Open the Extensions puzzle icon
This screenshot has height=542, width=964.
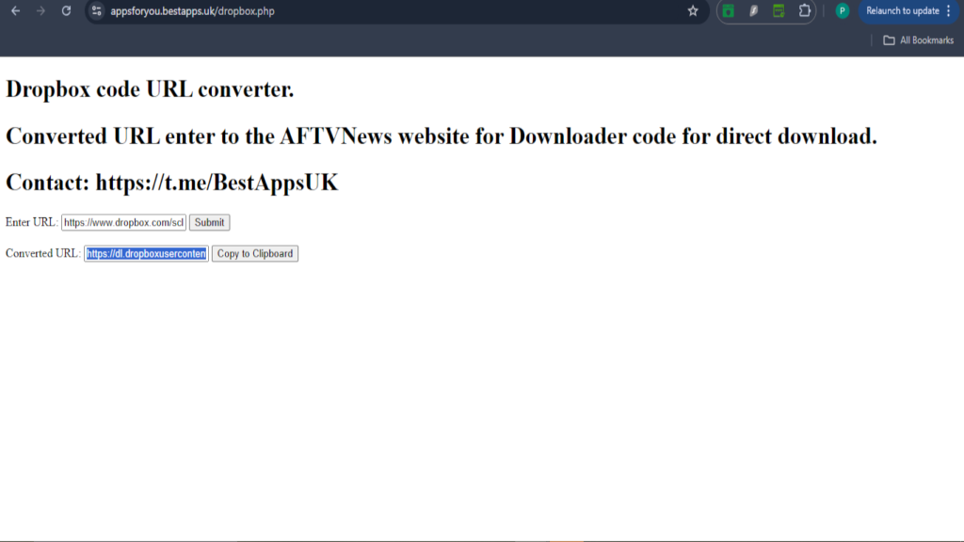804,11
